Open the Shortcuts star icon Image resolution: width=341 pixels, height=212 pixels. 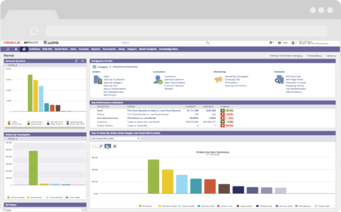(x=16, y=49)
